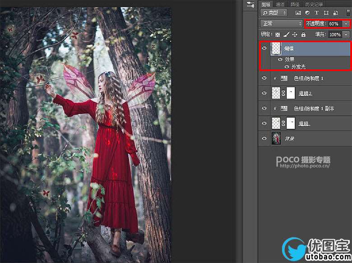Click the pixel layer filter icon
The width and height of the screenshot is (352, 263).
[298, 13]
